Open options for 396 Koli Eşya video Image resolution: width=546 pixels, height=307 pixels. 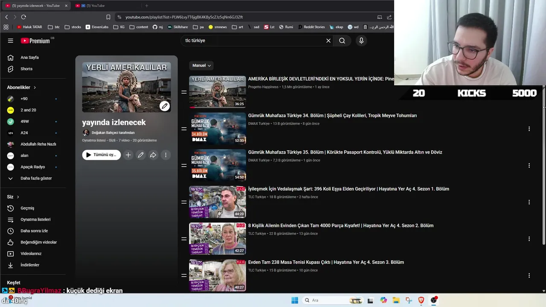point(529,202)
